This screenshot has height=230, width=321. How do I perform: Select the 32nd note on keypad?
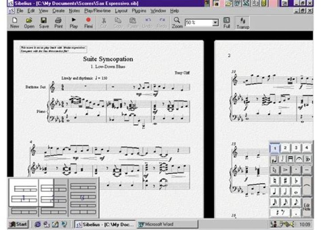(275, 202)
